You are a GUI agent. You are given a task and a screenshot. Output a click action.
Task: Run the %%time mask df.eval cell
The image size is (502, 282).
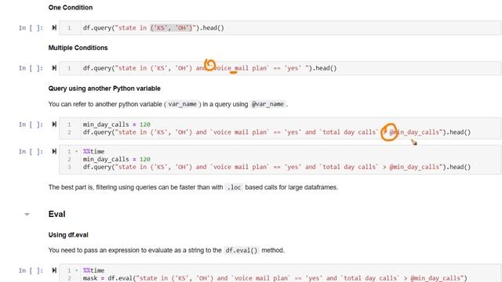pyautogui.click(x=54, y=270)
